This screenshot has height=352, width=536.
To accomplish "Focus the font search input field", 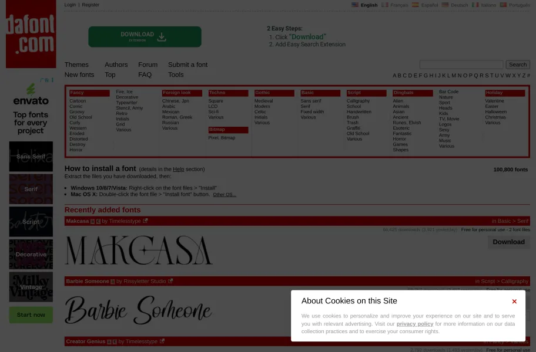I will tap(461, 65).
